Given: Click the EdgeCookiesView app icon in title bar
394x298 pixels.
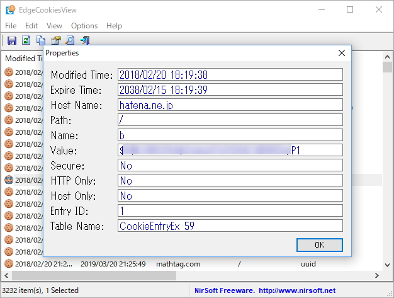Looking at the screenshot, I should [11, 10].
